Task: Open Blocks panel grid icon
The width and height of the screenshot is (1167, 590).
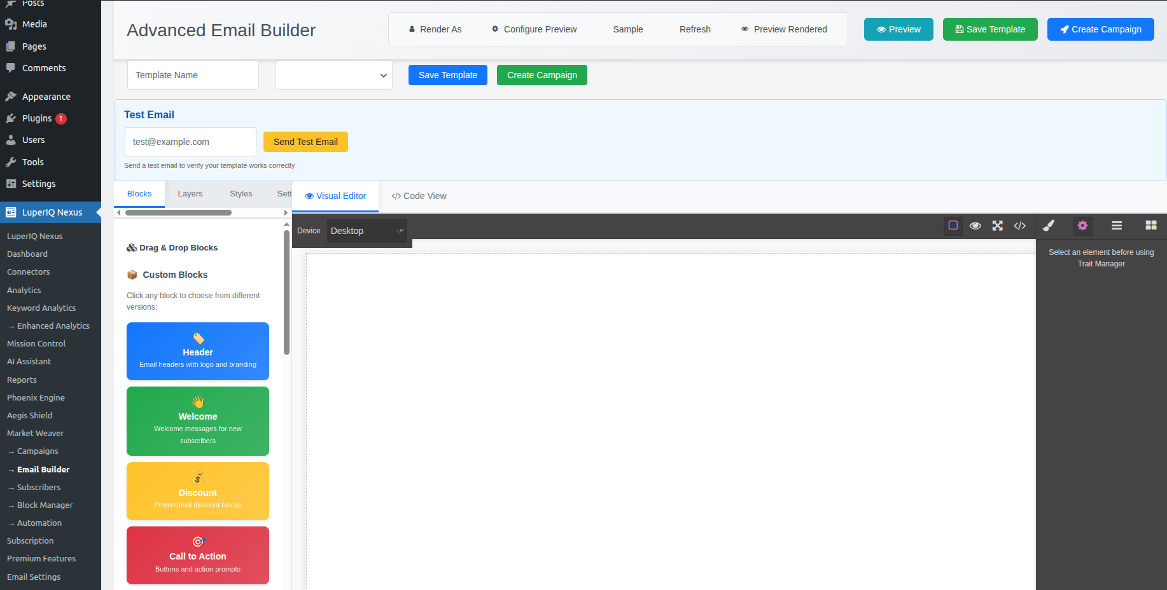Action: [1150, 226]
